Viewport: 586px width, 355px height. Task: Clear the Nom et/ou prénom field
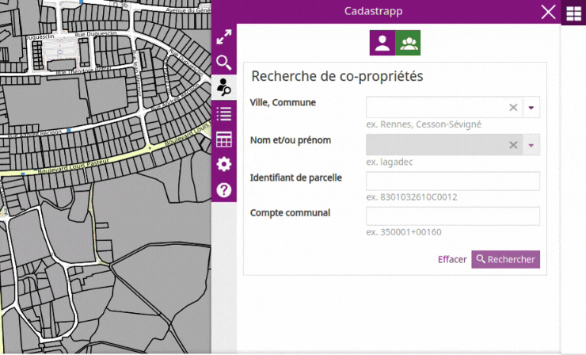[513, 145]
